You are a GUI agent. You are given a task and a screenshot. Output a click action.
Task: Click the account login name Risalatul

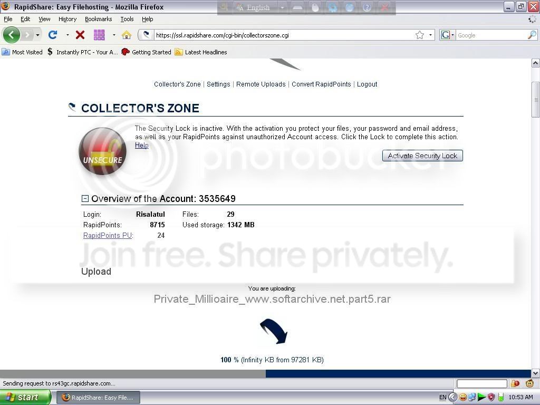click(x=150, y=214)
